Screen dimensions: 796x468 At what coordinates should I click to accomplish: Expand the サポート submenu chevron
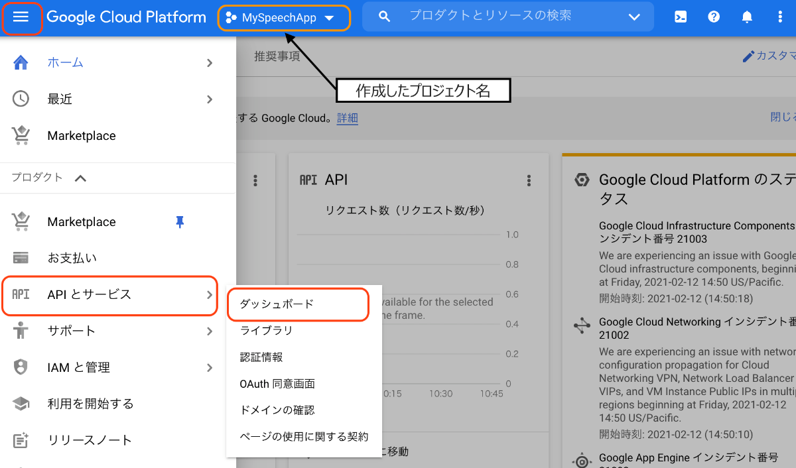tap(210, 331)
